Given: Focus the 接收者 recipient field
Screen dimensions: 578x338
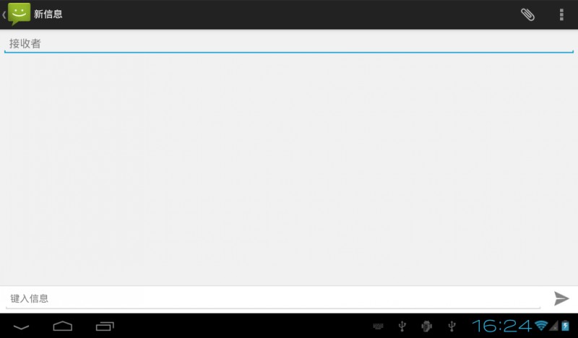Looking at the screenshot, I should pos(289,44).
